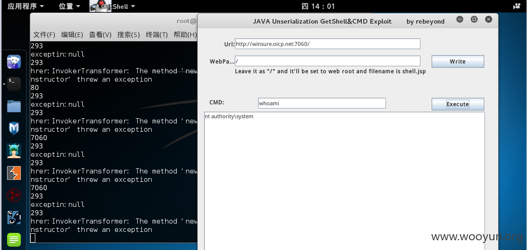Click the Url: label

click(229, 44)
